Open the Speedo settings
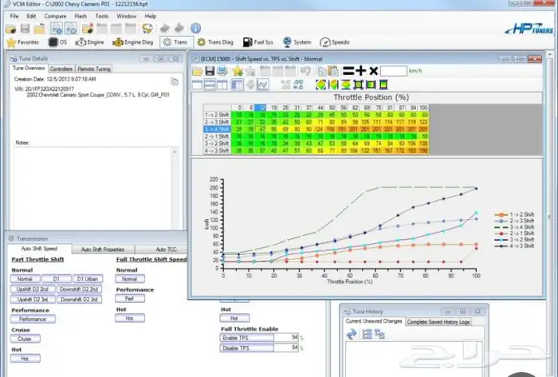 335,41
